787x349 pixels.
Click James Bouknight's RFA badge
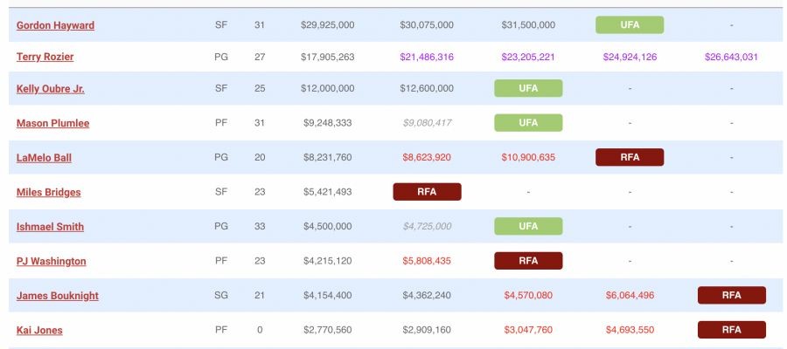(731, 295)
